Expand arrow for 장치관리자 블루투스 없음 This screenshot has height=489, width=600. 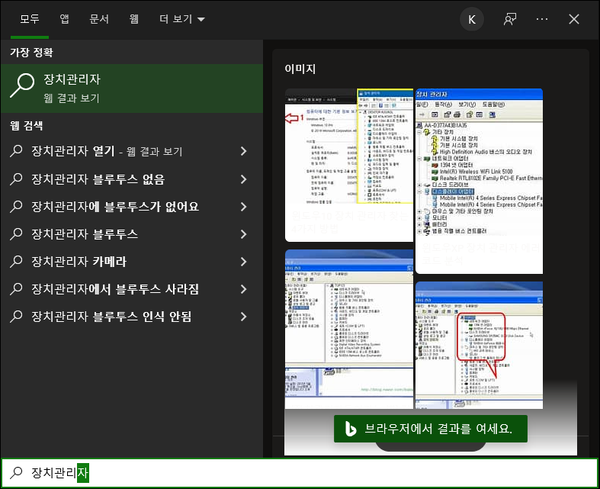tap(244, 179)
